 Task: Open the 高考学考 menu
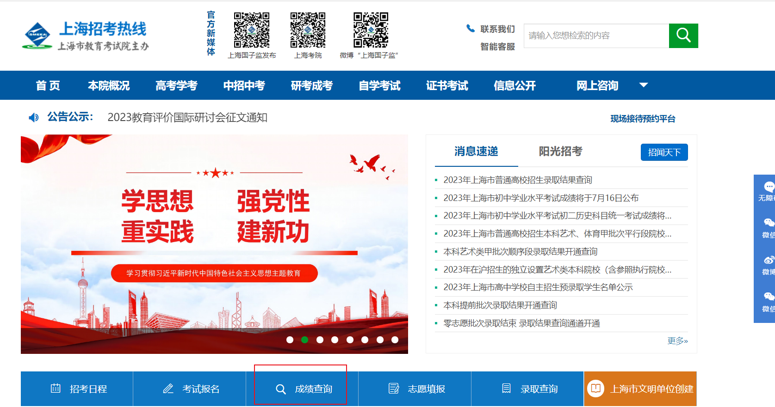(176, 85)
